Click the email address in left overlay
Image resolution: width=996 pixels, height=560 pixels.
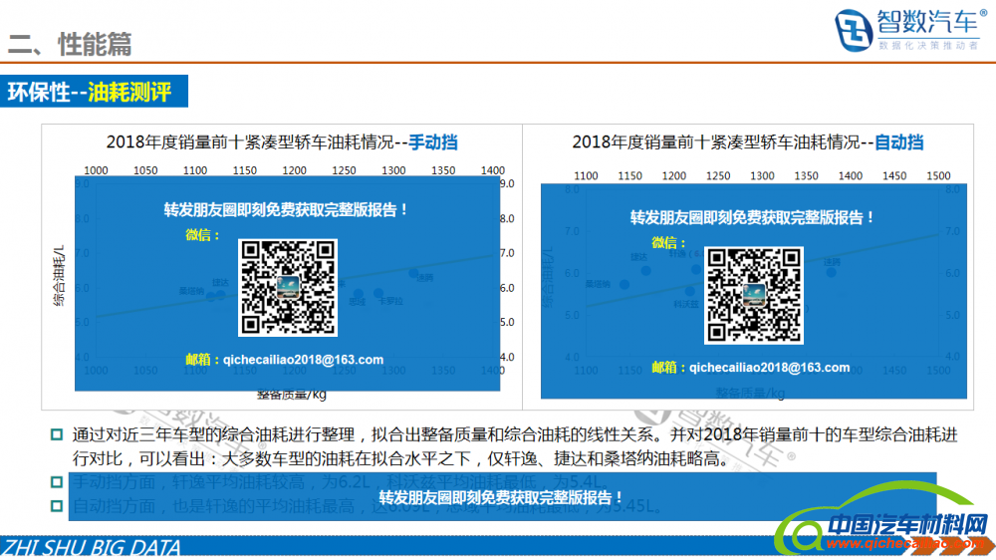click(303, 360)
